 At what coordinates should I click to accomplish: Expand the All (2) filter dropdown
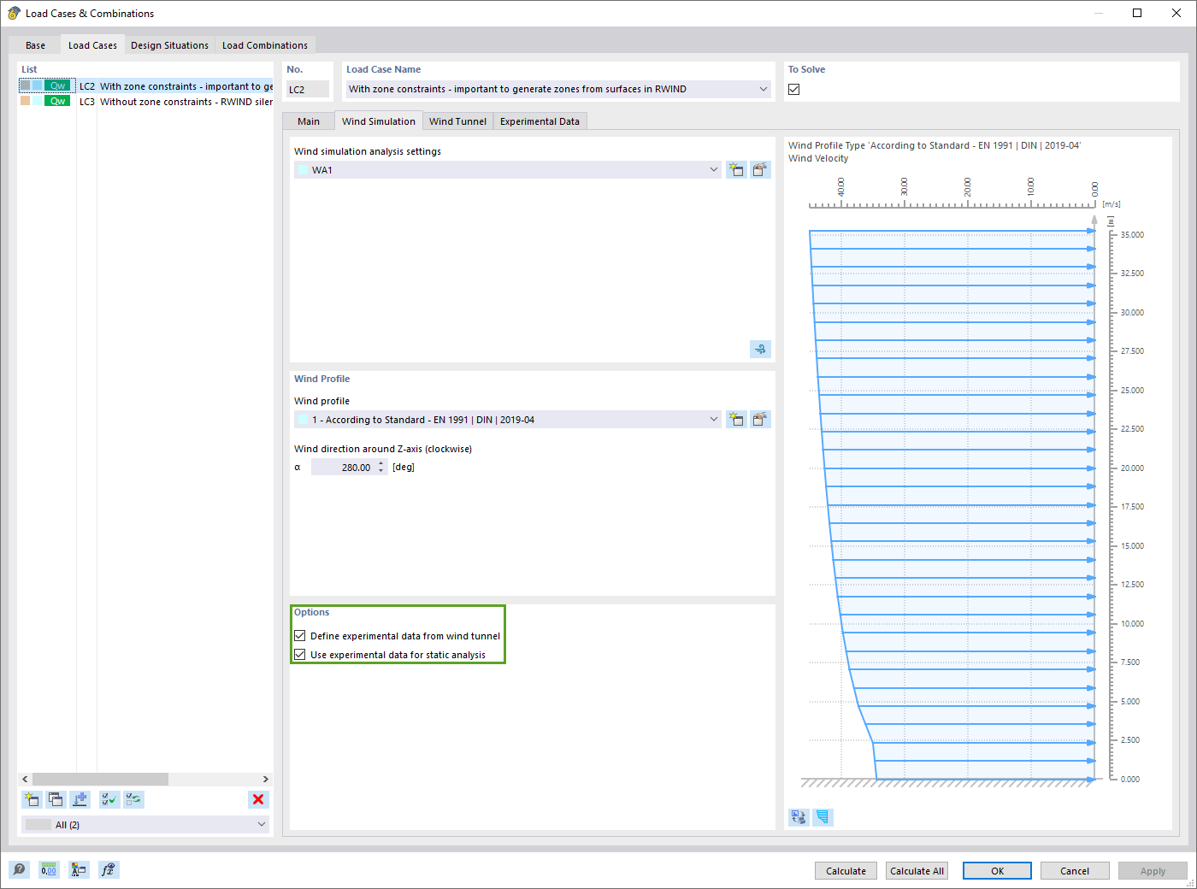tap(261, 824)
